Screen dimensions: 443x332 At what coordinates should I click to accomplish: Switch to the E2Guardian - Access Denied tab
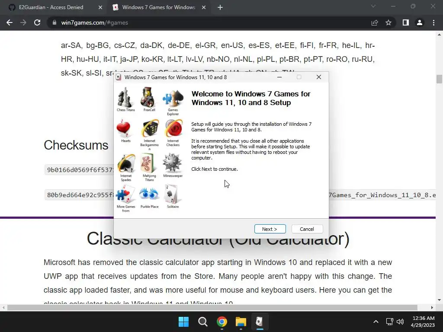coord(51,7)
